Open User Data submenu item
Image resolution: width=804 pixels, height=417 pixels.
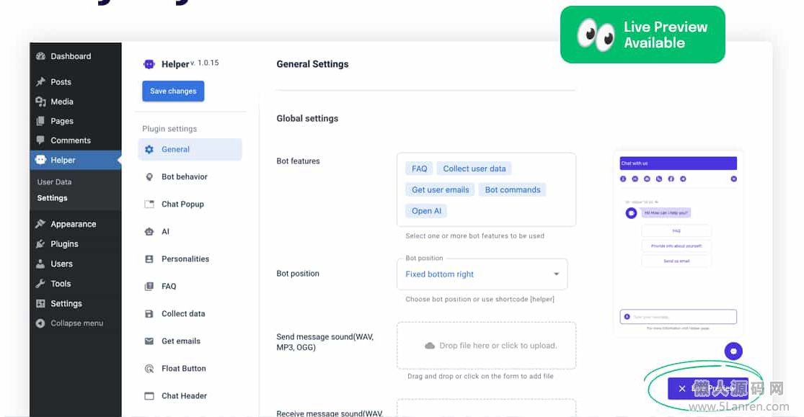54,182
